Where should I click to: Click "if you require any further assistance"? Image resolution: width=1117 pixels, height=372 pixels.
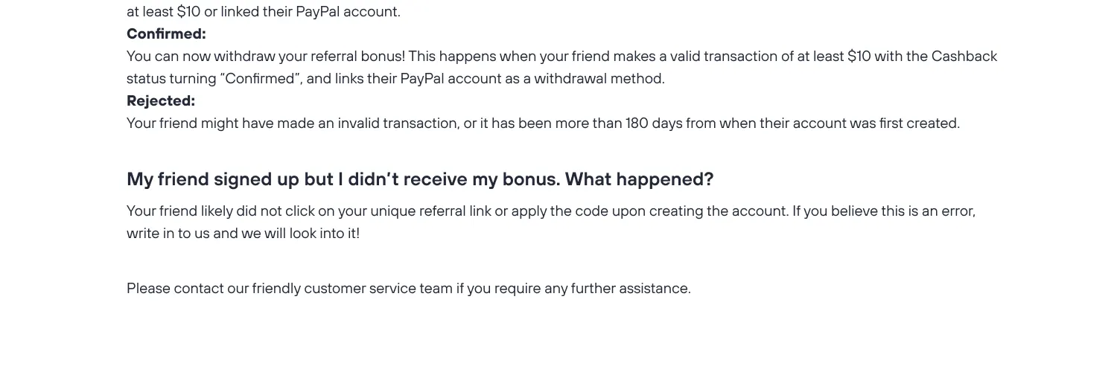click(573, 289)
